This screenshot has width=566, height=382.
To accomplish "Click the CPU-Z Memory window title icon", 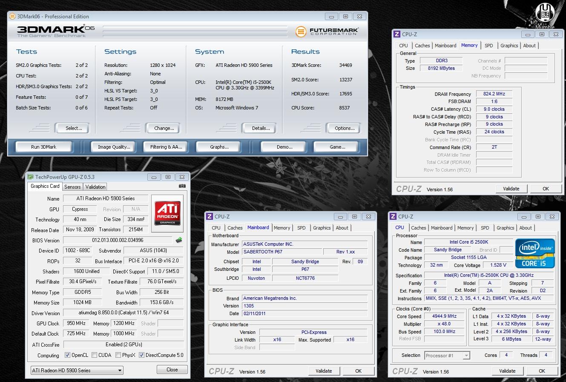I will (x=396, y=34).
